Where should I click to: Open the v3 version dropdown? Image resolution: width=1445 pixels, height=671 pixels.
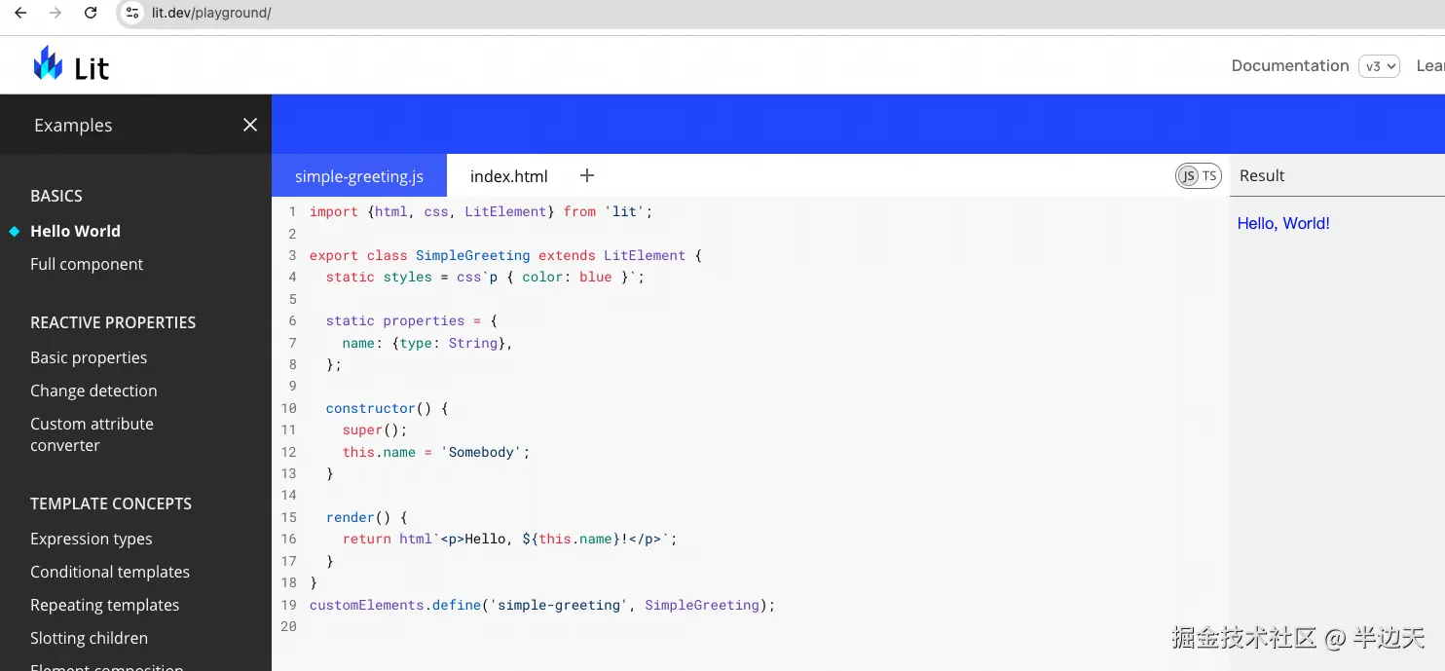point(1379,66)
